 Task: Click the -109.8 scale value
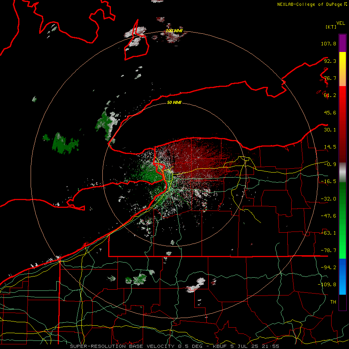click(x=327, y=285)
